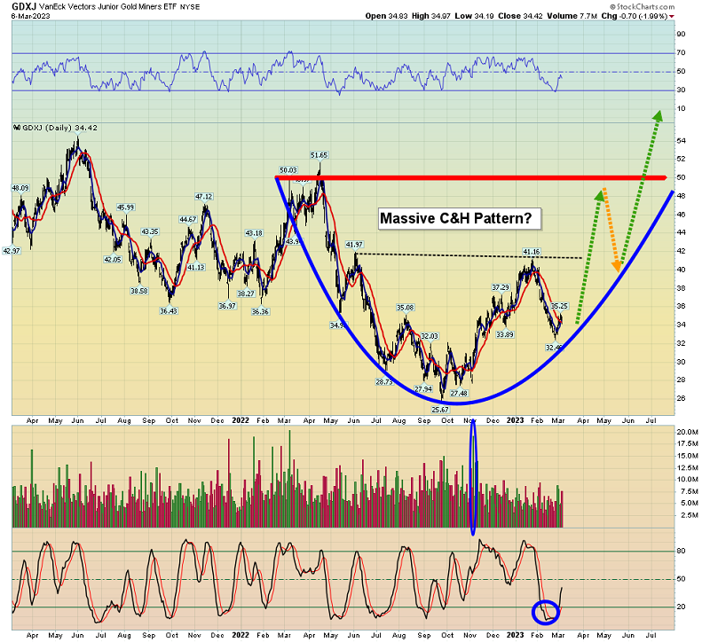Click the 80 tick on stochastics axis

pos(682,551)
